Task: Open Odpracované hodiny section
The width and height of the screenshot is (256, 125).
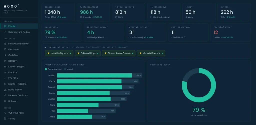Action: point(19,32)
